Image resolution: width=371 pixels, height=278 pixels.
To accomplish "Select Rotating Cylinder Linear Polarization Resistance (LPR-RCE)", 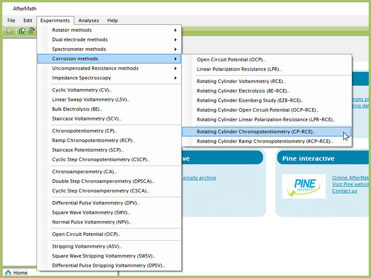I will coord(267,120).
